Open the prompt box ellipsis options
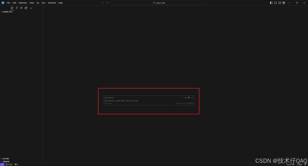The width and height of the screenshot is (308, 166). pyautogui.click(x=183, y=97)
